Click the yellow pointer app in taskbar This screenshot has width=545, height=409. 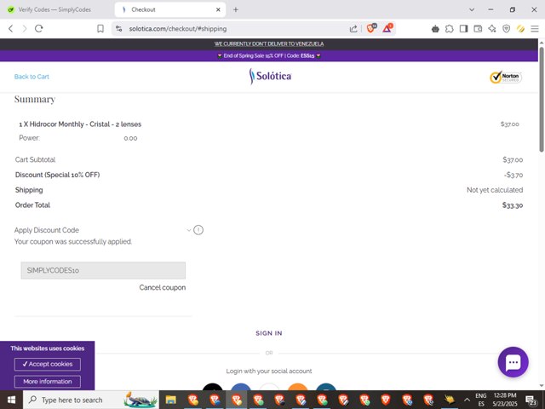(450, 400)
